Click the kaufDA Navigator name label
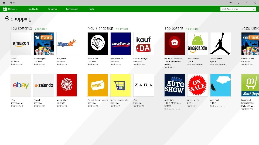 (142, 59)
